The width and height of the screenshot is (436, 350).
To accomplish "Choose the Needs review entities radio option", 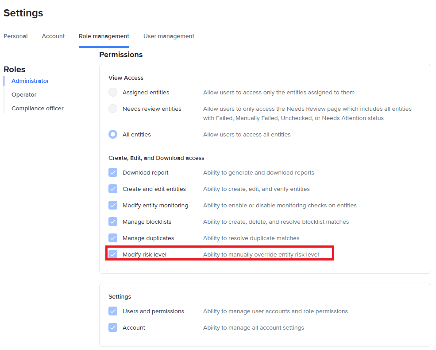I will pyautogui.click(x=113, y=109).
